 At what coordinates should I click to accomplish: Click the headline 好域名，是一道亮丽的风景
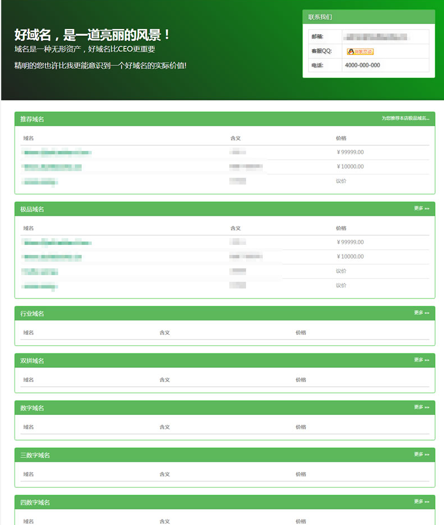click(x=92, y=35)
